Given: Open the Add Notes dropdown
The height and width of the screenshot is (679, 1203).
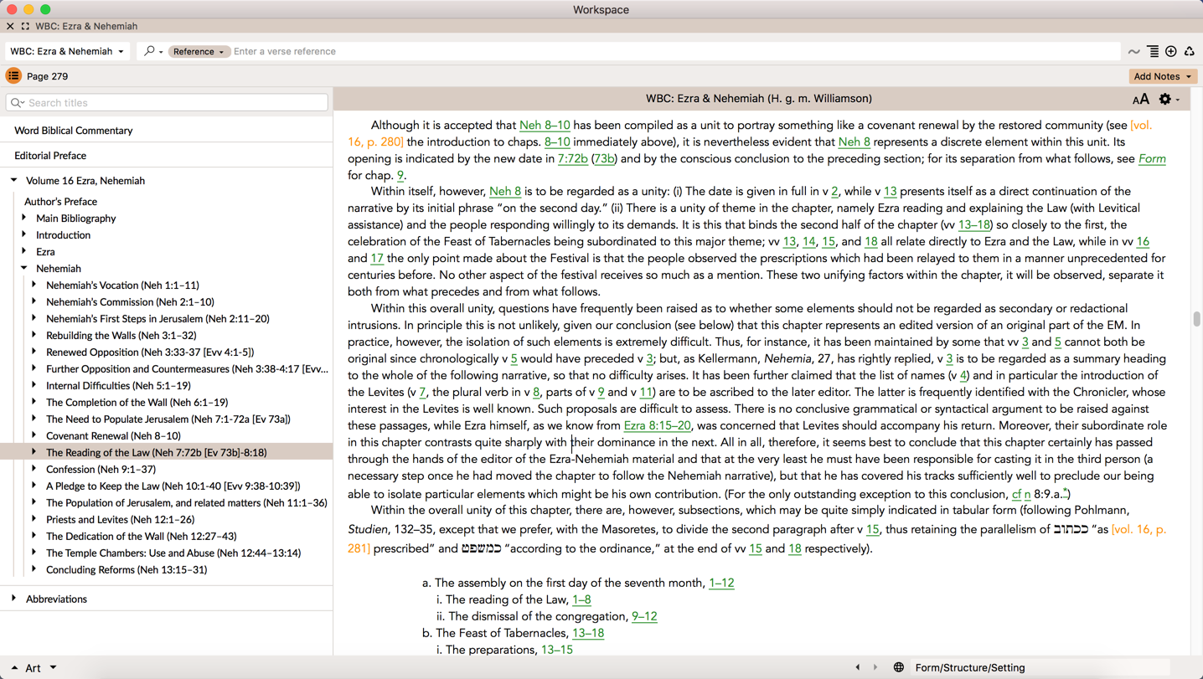Looking at the screenshot, I should 1162,76.
